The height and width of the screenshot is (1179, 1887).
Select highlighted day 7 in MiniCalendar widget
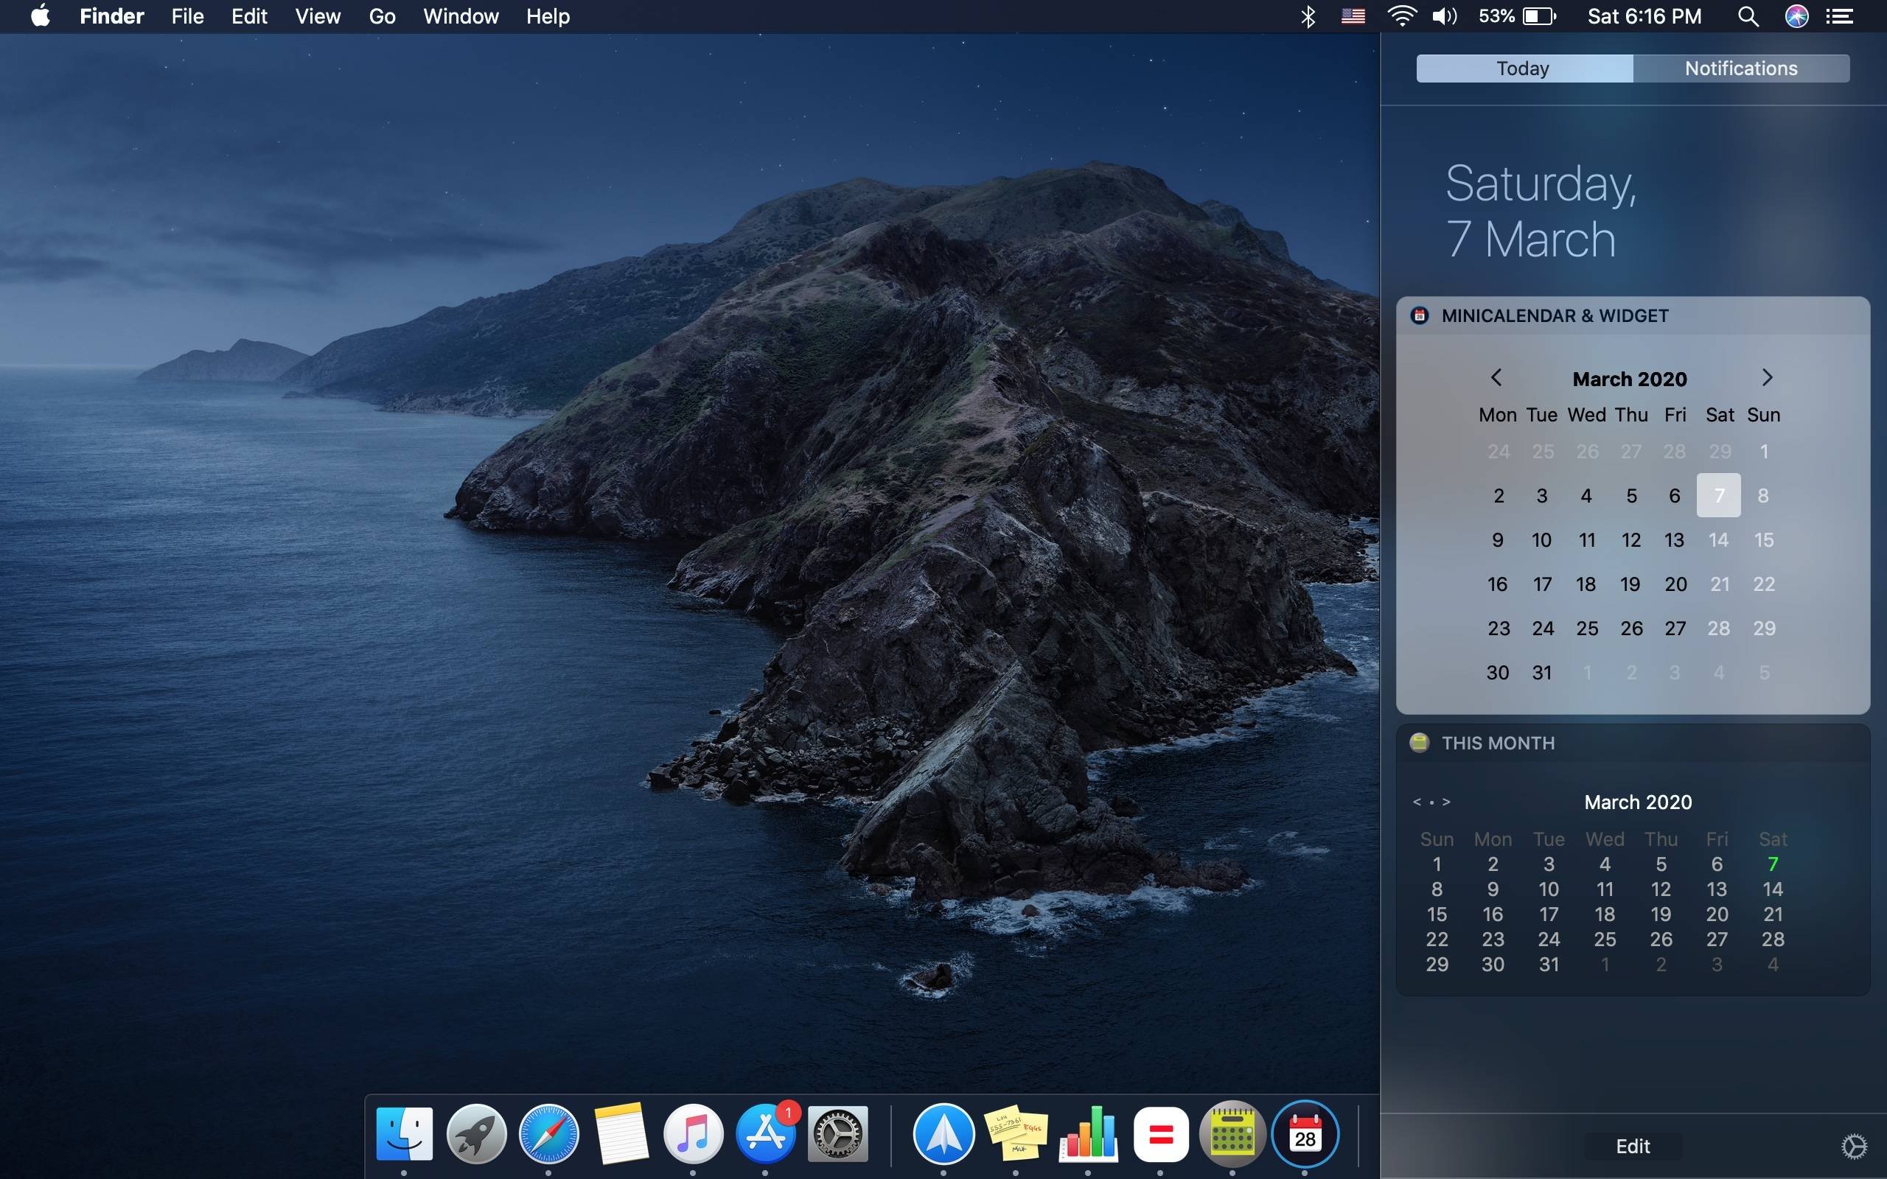(1719, 495)
